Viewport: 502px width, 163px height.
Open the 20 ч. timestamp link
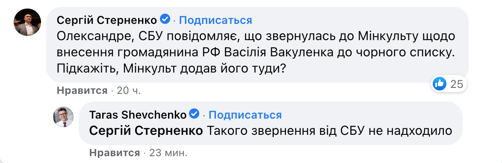[129, 91]
